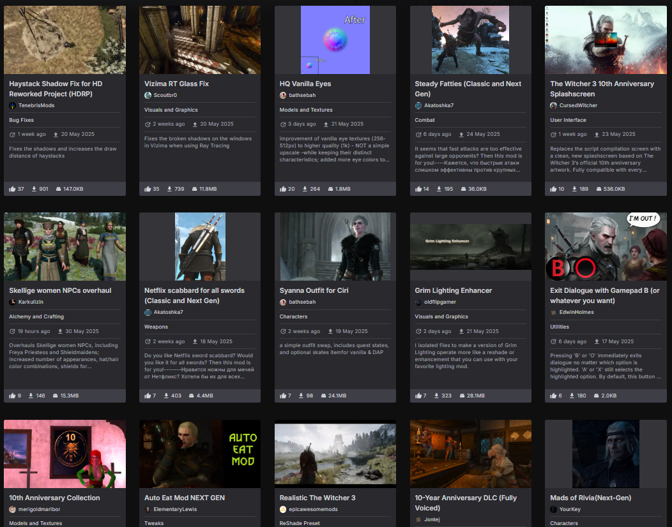Open 10th Anniversary Collection title

[x=54, y=498]
